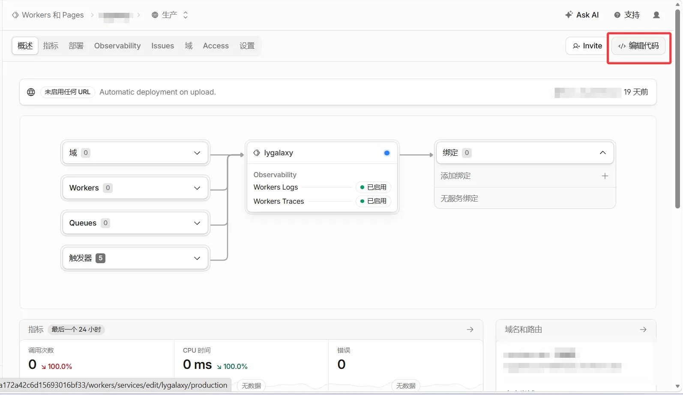Image resolution: width=683 pixels, height=395 pixels.
Task: Click the 支持 help question icon
Action: tap(617, 15)
